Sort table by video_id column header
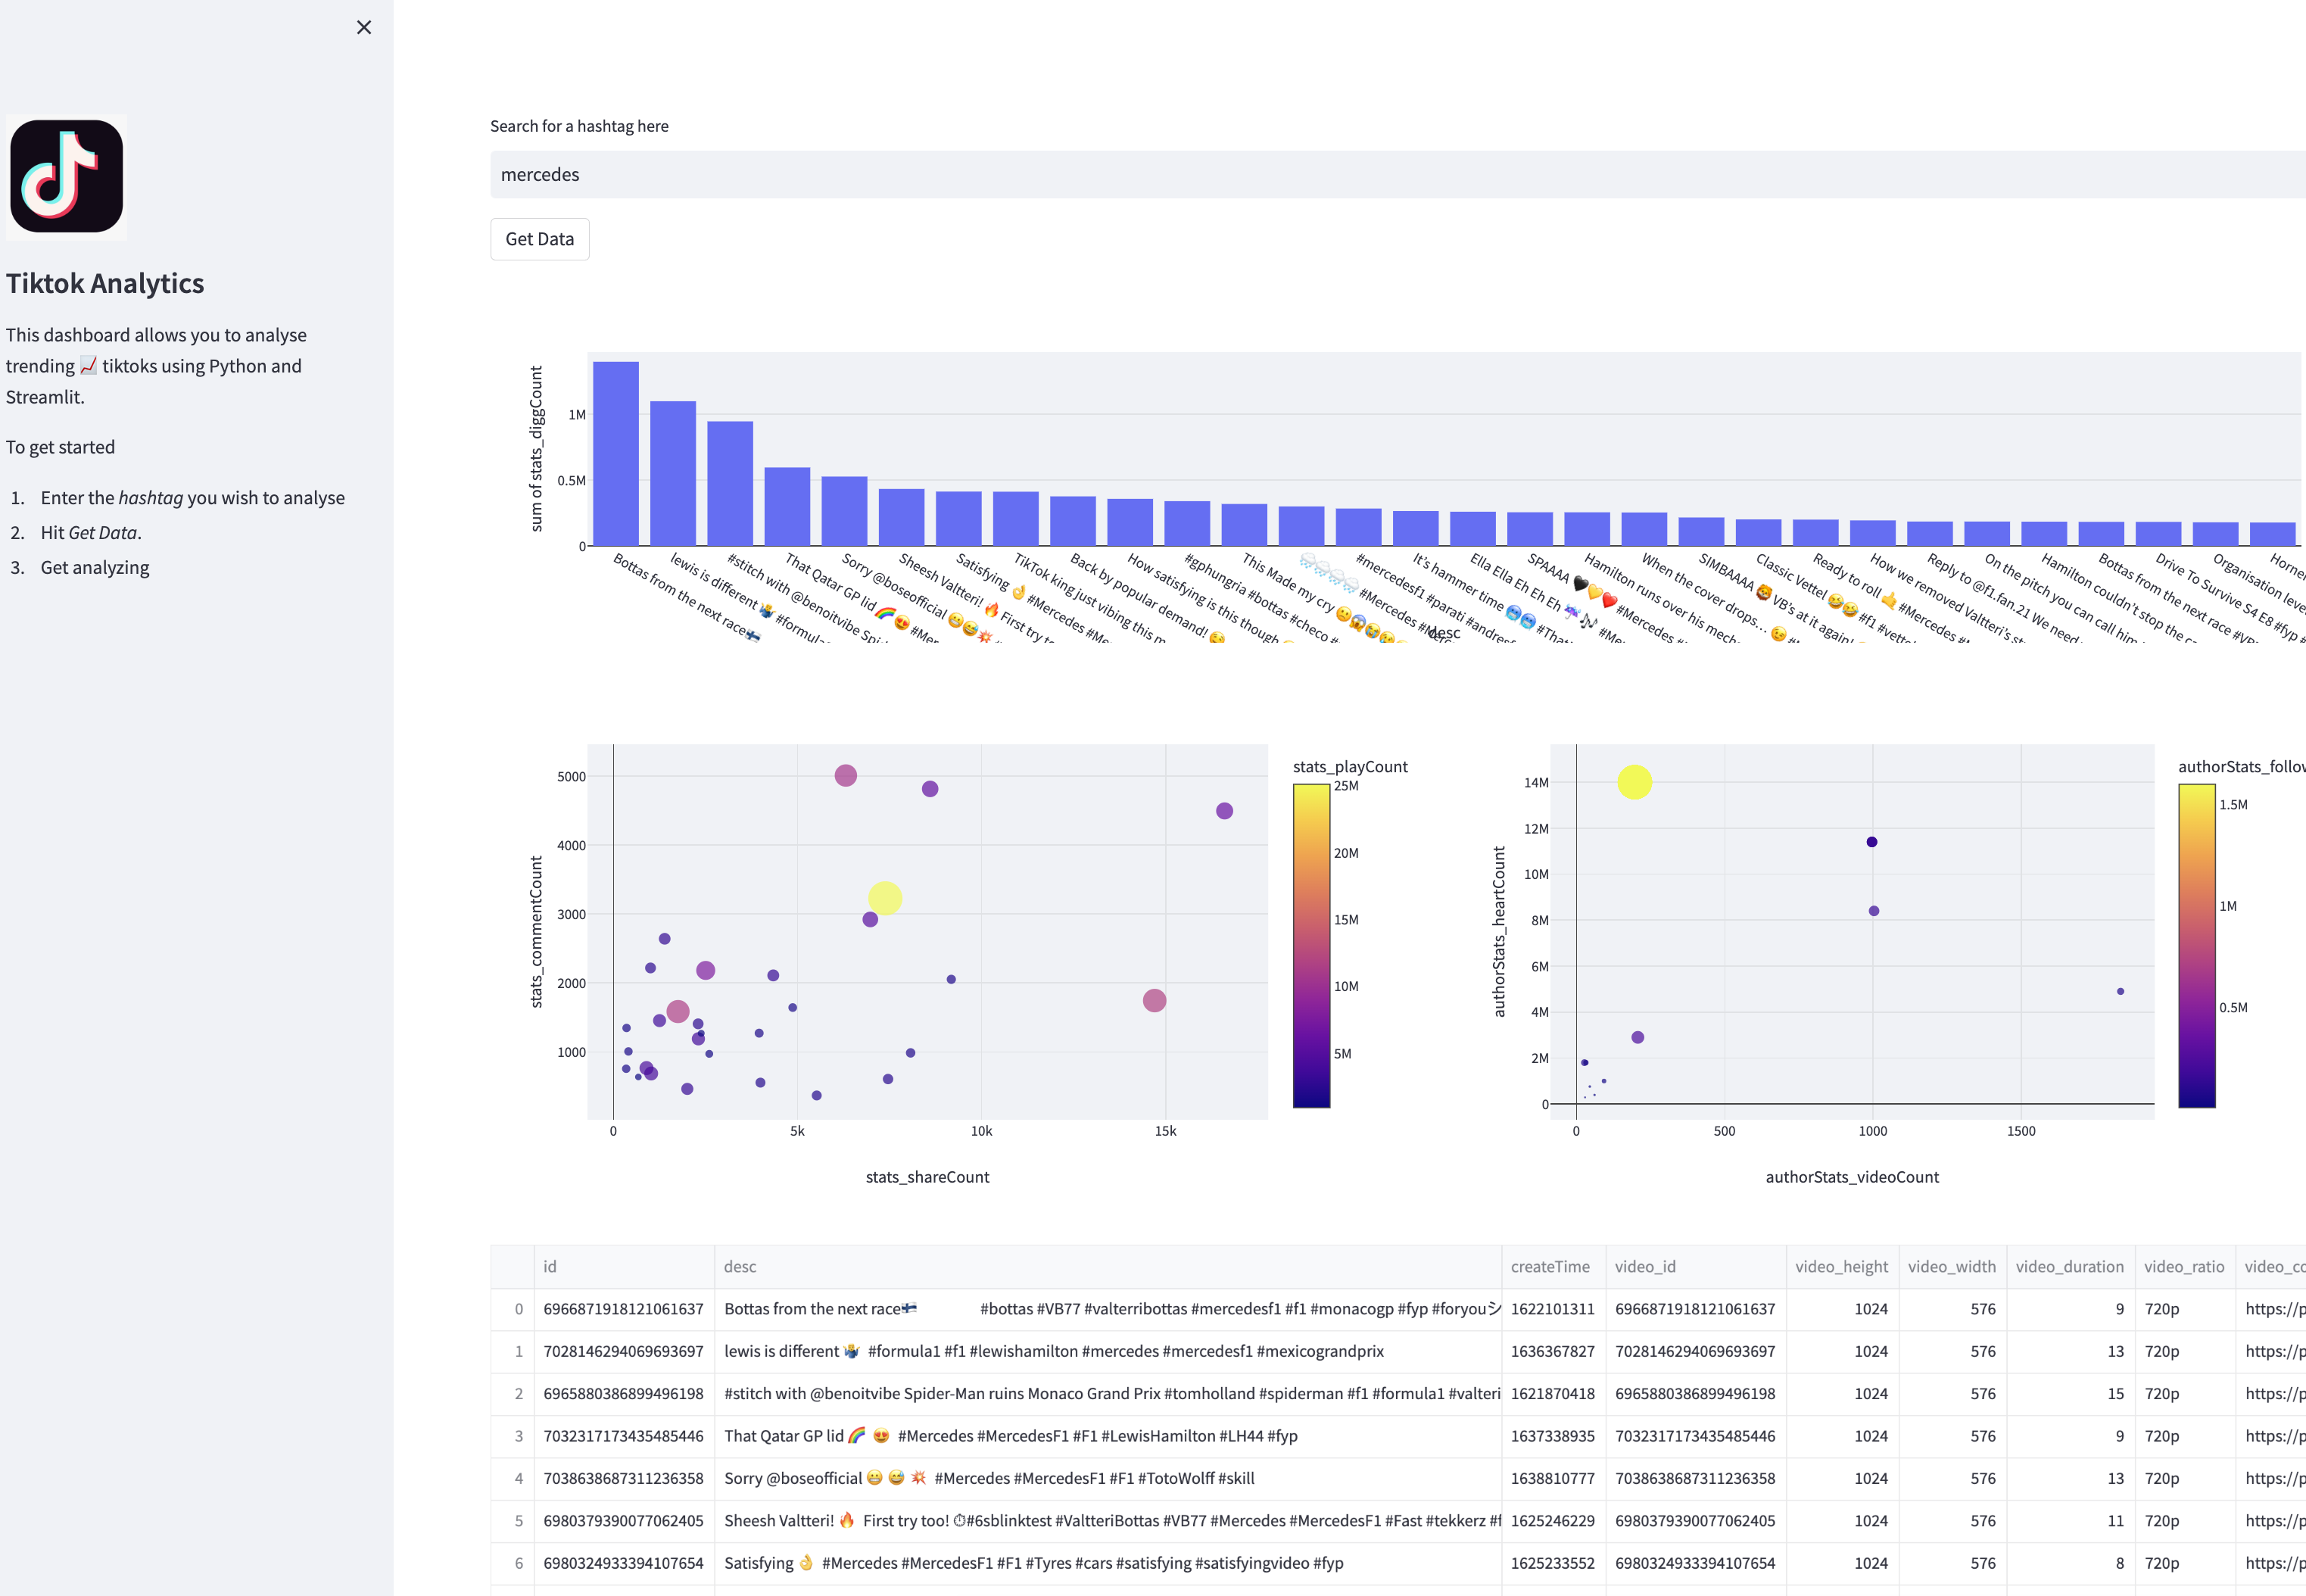The image size is (2306, 1596). 1696,1266
